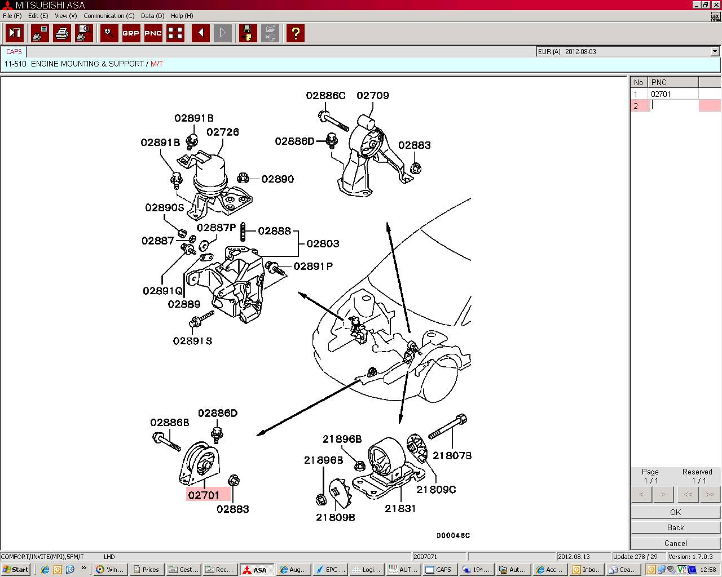Switch to the ASA taskbar item
This screenshot has width=722, height=577.
[x=257, y=570]
